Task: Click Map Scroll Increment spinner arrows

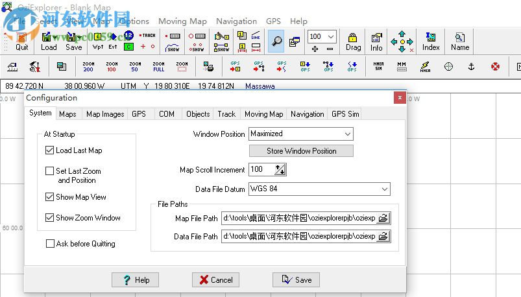Action: (x=280, y=169)
